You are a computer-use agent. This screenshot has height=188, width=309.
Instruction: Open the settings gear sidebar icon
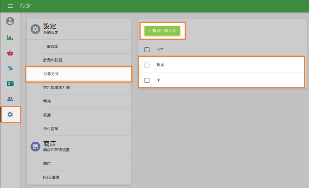(10, 114)
